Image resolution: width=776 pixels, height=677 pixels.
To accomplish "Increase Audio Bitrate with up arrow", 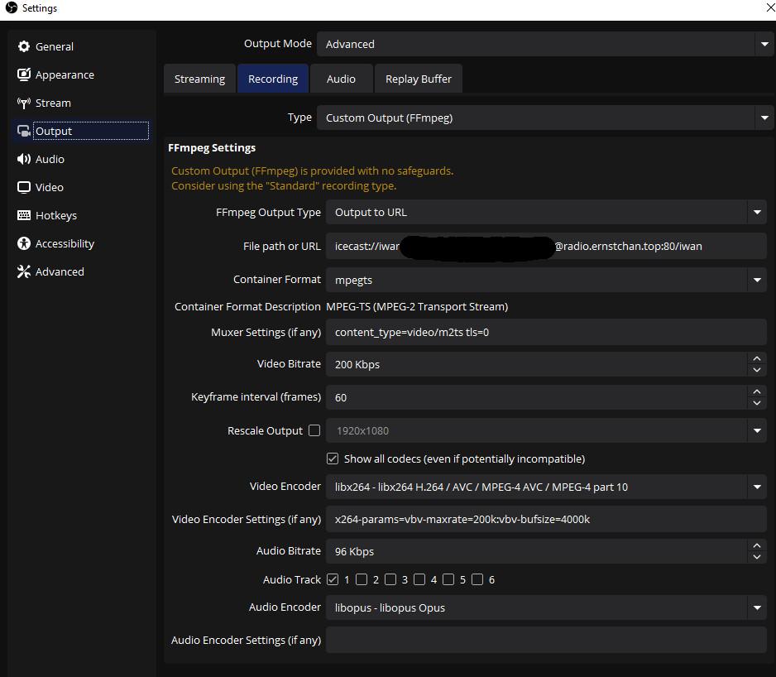I will tap(757, 545).
